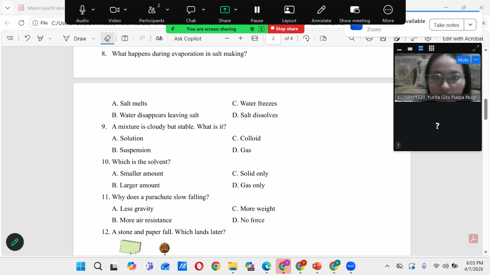Activate the Draw tool
Viewport: 490px width, 275px height.
tap(75, 39)
